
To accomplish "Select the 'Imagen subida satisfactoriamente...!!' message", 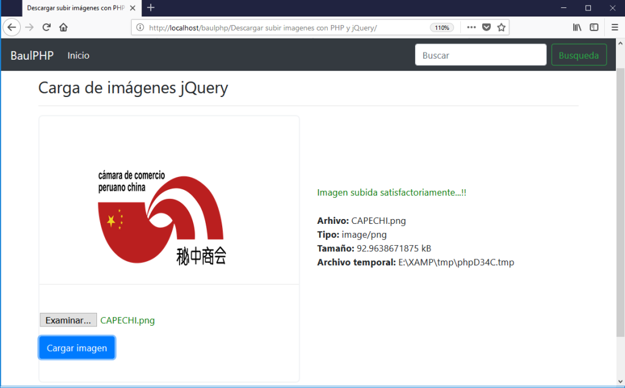I will (391, 193).
